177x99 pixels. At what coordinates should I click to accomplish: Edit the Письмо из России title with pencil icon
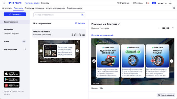[x=119, y=24]
